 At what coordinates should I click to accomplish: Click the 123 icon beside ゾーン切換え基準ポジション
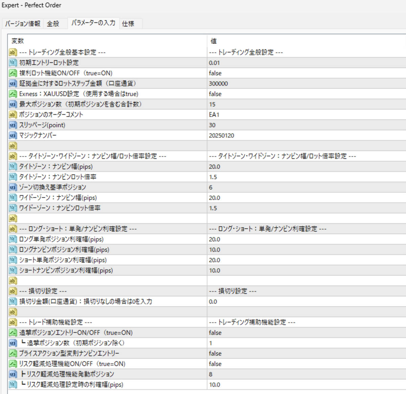[12, 187]
